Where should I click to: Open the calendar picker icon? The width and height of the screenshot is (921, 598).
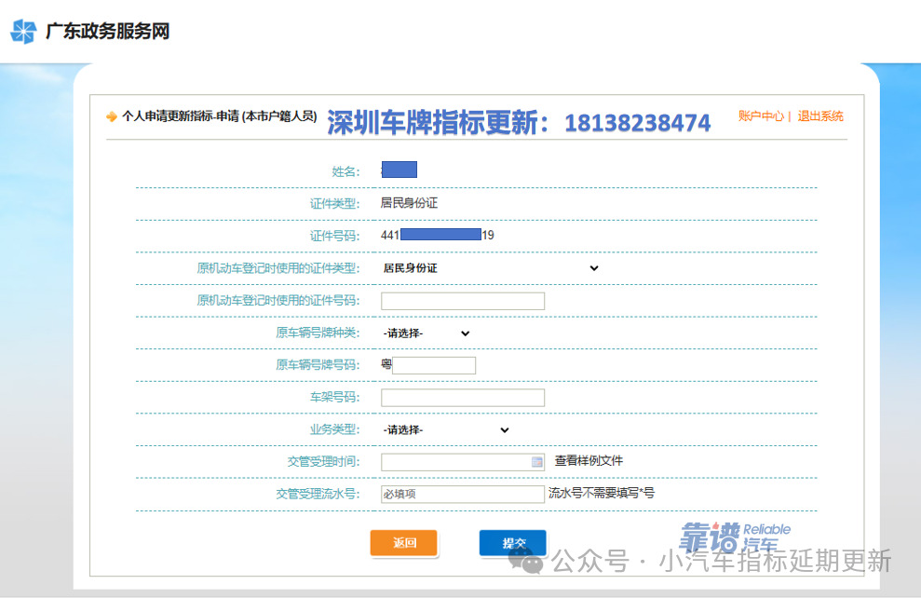[537, 462]
